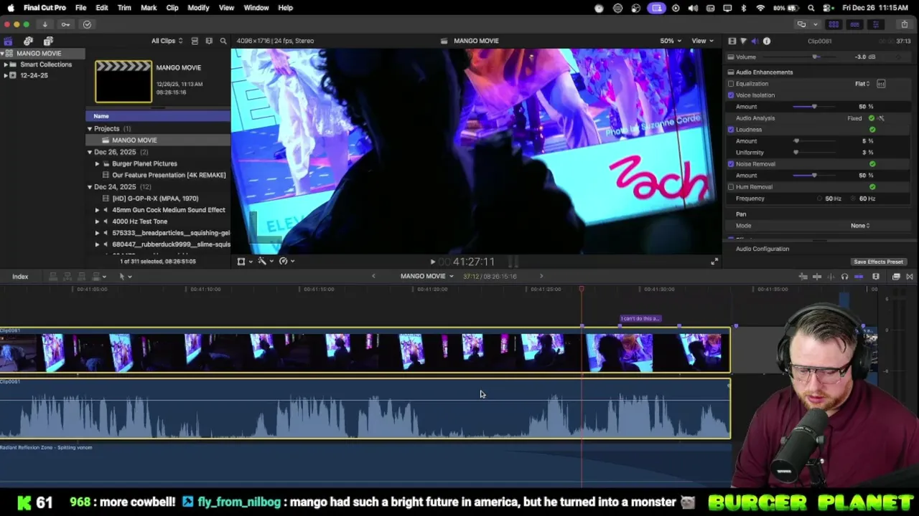Image resolution: width=919 pixels, height=516 pixels.
Task: Enable the Hum Removal checkbox
Action: click(x=731, y=187)
